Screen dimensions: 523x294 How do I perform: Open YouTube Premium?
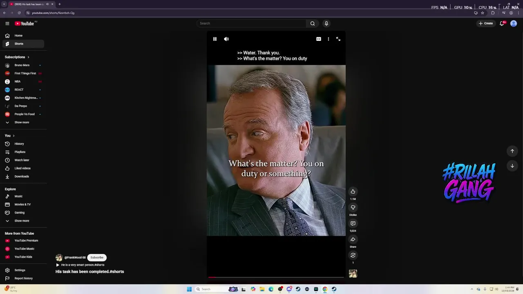tap(23, 241)
